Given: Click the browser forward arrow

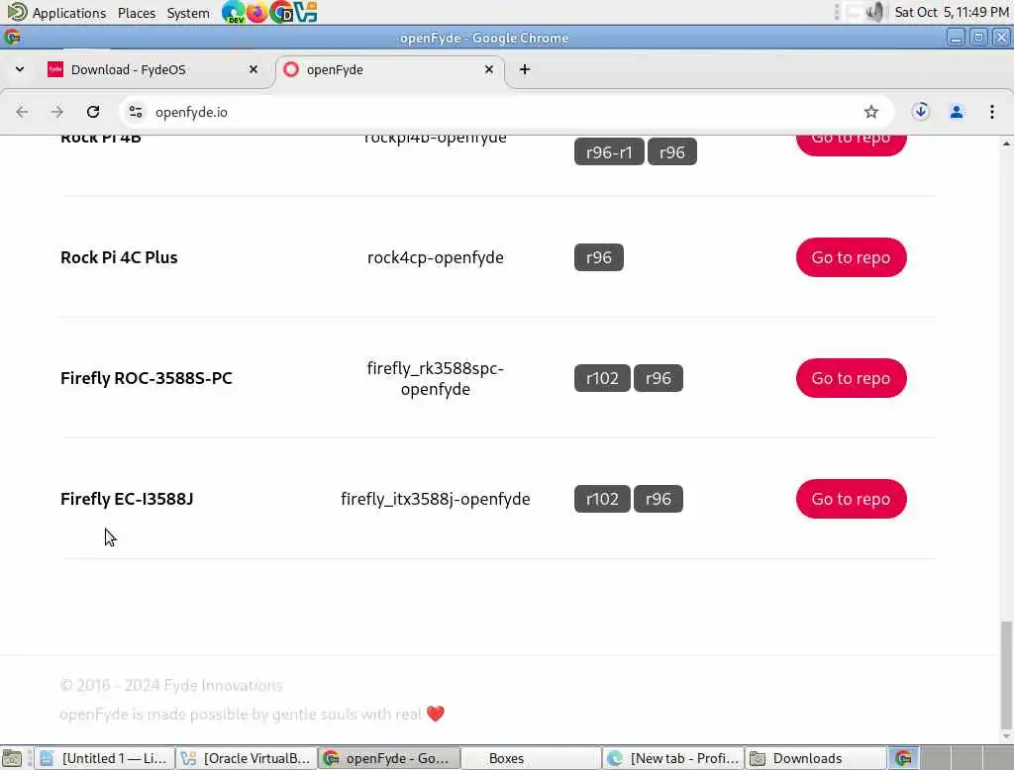Looking at the screenshot, I should 57,112.
